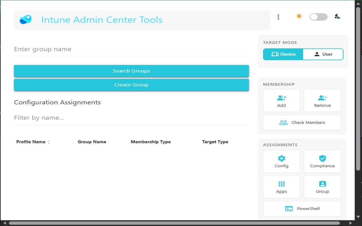Click the horizontal scrollbar thumb
Screen dimensions: 362x226
(175, 223)
